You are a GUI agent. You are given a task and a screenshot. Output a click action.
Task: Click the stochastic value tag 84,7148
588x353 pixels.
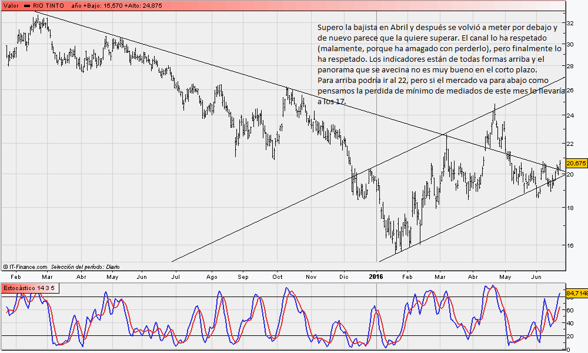coord(576,292)
